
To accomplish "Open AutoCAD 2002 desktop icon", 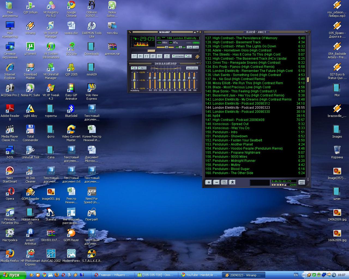I will [51, 256].
